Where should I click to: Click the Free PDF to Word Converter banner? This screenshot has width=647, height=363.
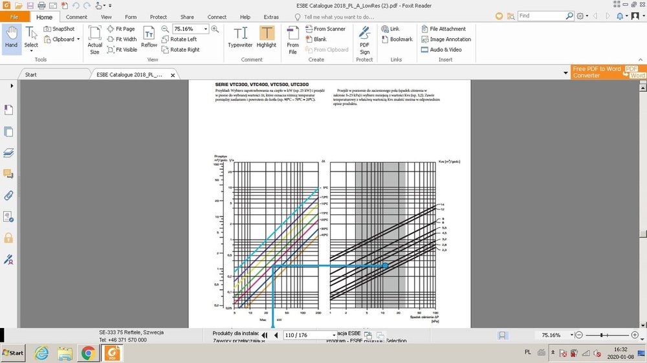[x=608, y=72]
